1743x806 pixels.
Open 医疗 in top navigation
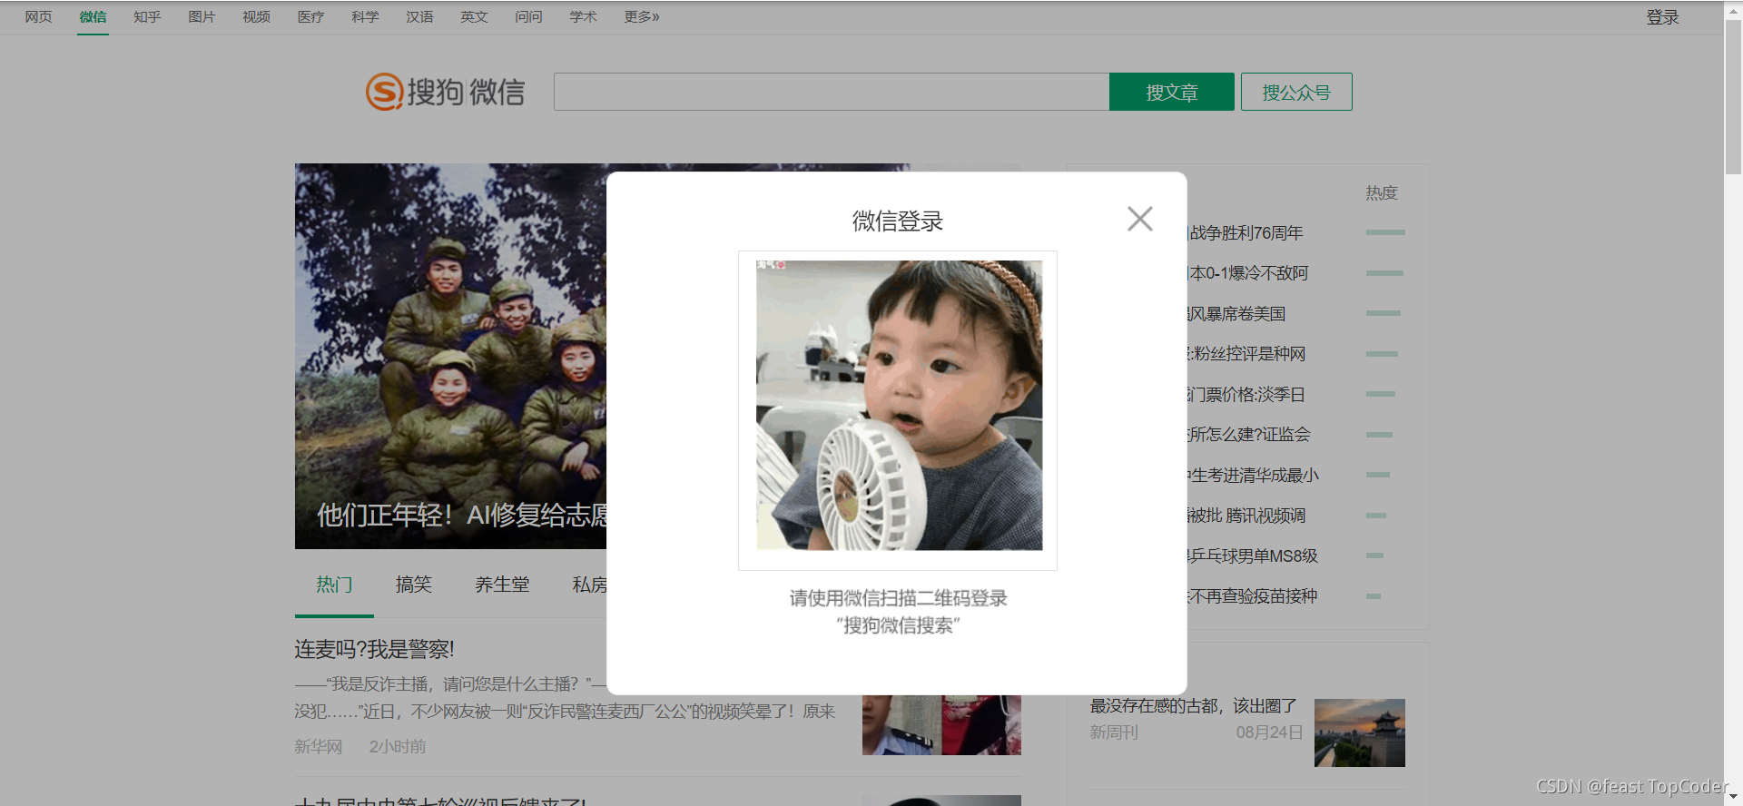click(310, 16)
